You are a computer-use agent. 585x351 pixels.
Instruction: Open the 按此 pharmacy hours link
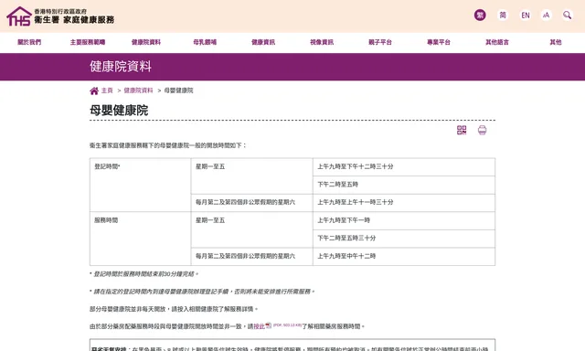coord(259,326)
